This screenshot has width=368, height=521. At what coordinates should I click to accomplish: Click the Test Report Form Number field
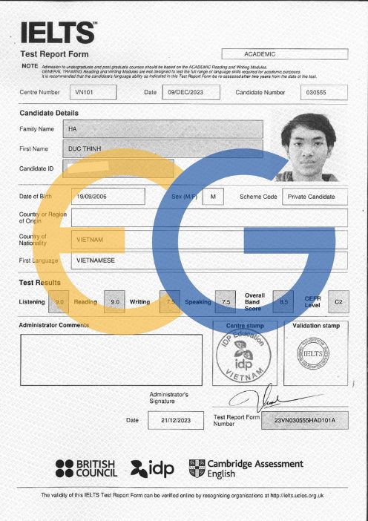click(305, 420)
